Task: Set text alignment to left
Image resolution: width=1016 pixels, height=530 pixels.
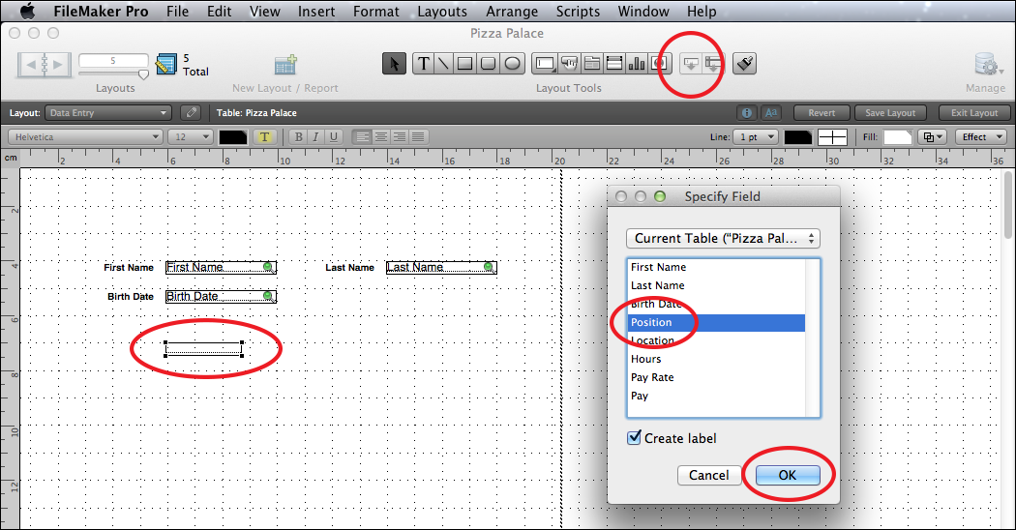Action: pyautogui.click(x=362, y=136)
